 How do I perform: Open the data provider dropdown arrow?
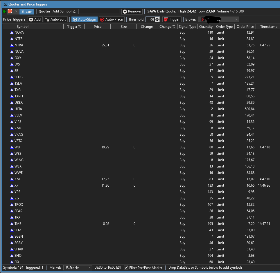pyautogui.click(x=16, y=11)
